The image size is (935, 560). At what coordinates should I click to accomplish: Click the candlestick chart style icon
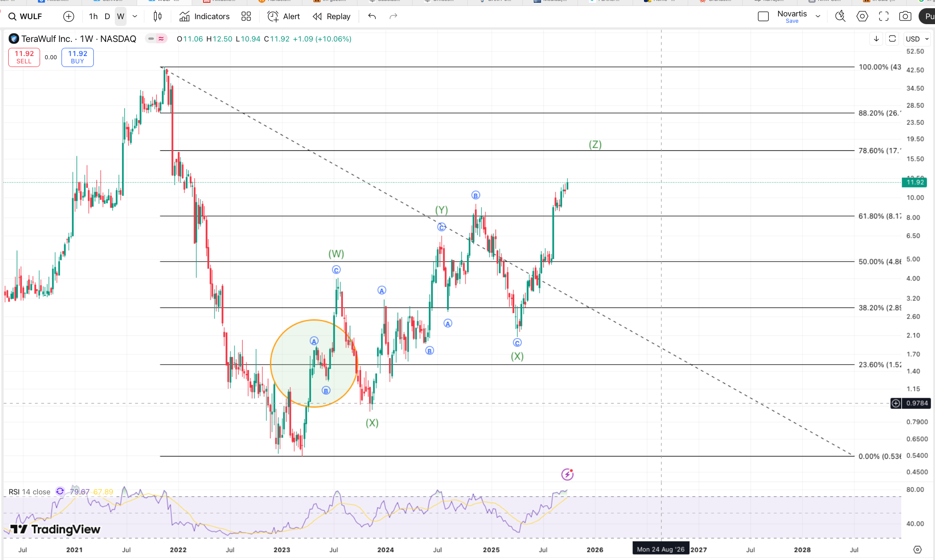click(x=158, y=16)
